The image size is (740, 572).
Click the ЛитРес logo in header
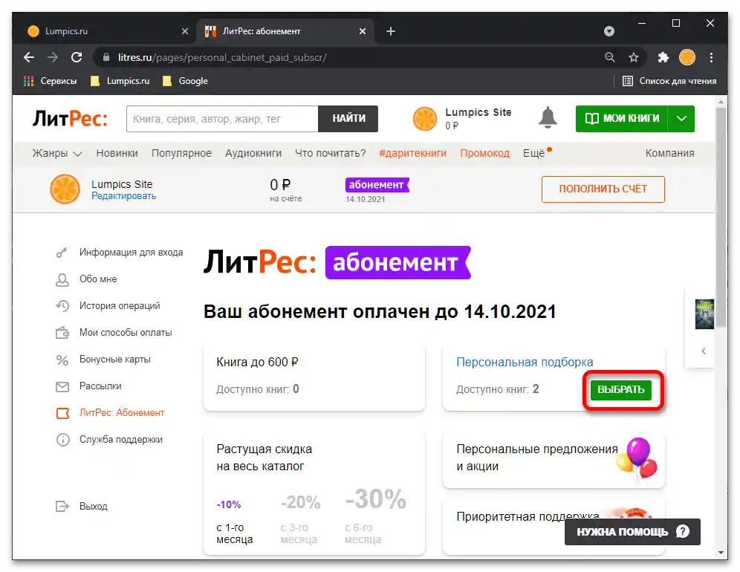point(70,118)
